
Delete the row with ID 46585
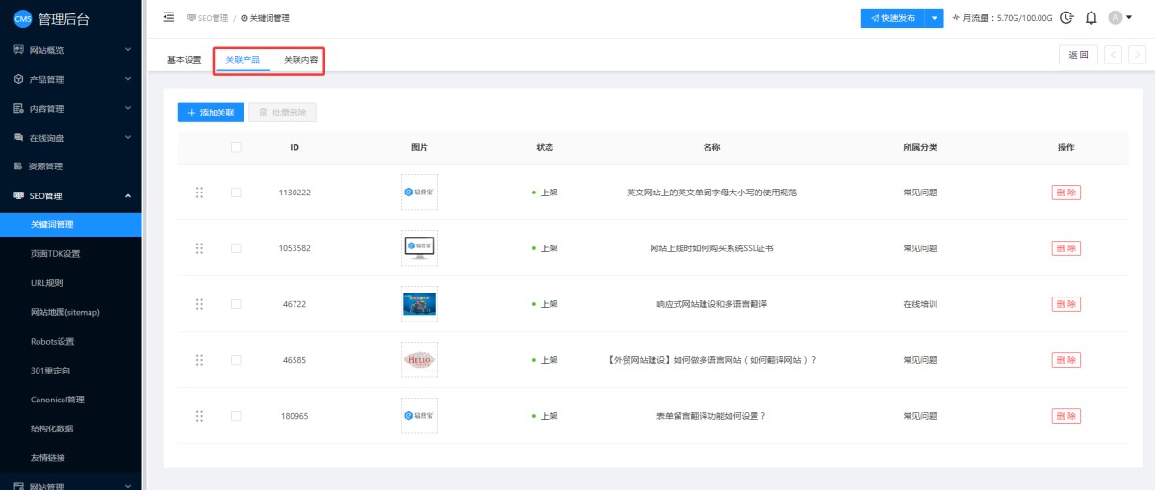pyautogui.click(x=1065, y=360)
